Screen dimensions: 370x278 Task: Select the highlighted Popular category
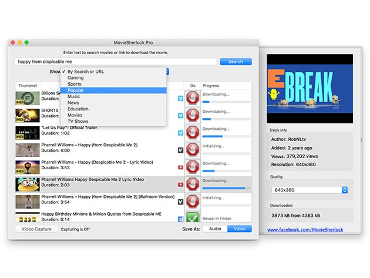pyautogui.click(x=113, y=91)
